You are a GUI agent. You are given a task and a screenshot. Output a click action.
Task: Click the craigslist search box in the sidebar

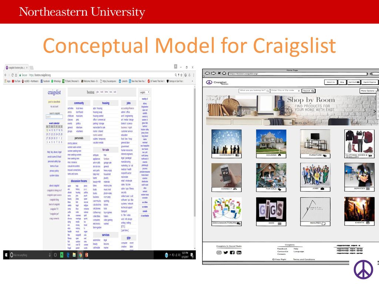54,117
